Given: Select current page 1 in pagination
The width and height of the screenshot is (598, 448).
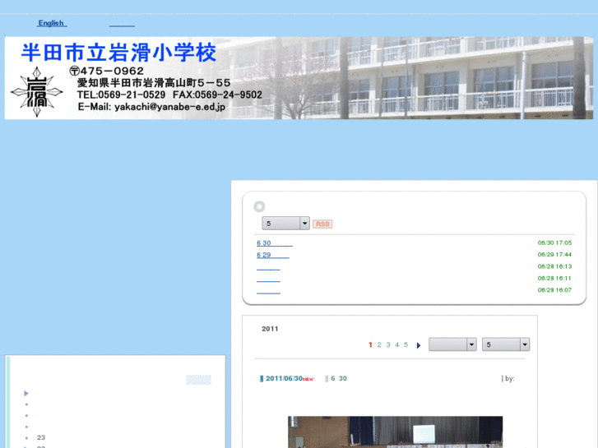Looking at the screenshot, I should click(x=370, y=344).
